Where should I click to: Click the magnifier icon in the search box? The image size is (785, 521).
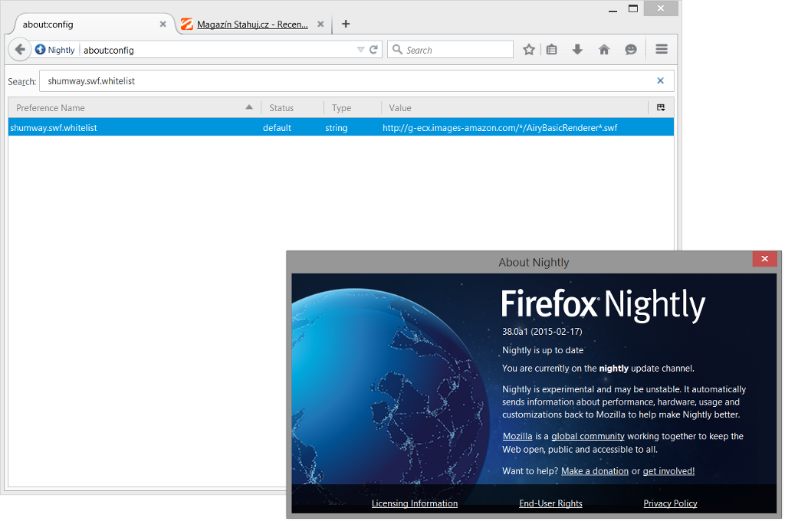[x=398, y=50]
